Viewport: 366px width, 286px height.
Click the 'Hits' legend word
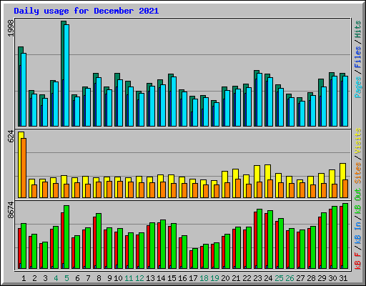point(358,29)
